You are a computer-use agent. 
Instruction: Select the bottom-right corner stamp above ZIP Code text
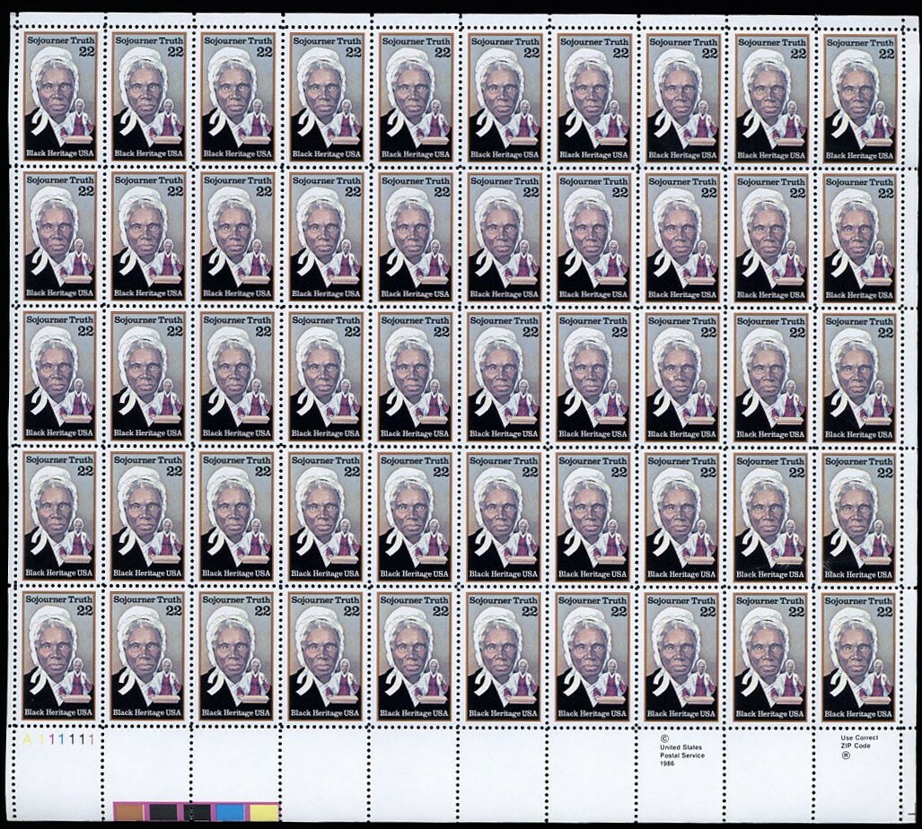(x=859, y=657)
